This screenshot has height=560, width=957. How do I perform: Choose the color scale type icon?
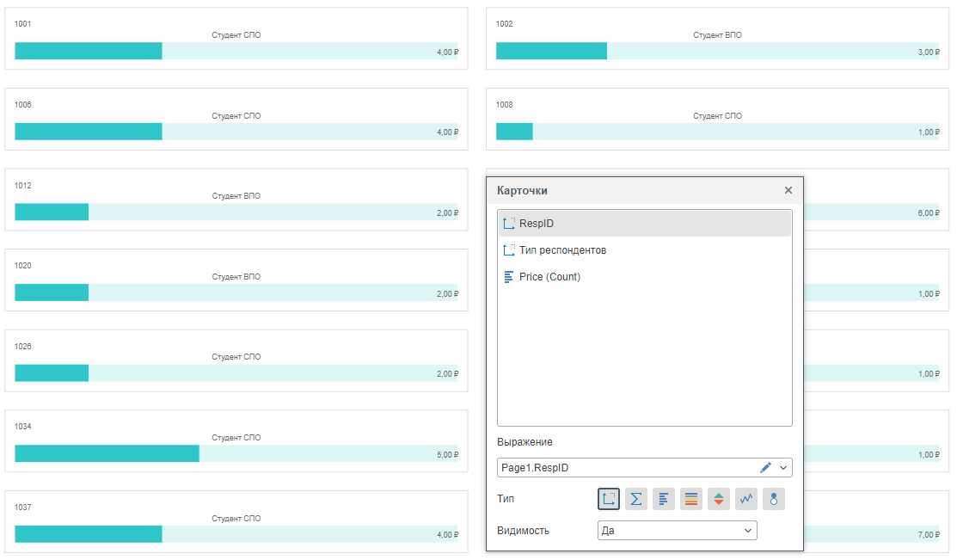691,499
